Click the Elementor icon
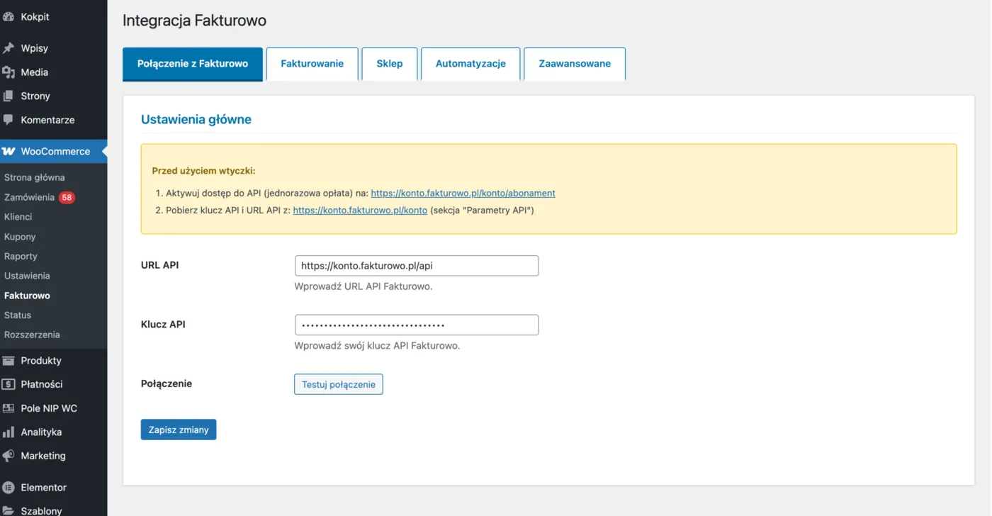Screen dimensions: 992x516 tap(9, 487)
